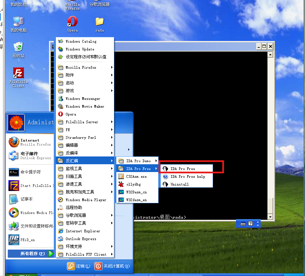Expand the 脱壳和加壳工具 folder
Viewport: 305px width, 276px height.
tap(85, 192)
